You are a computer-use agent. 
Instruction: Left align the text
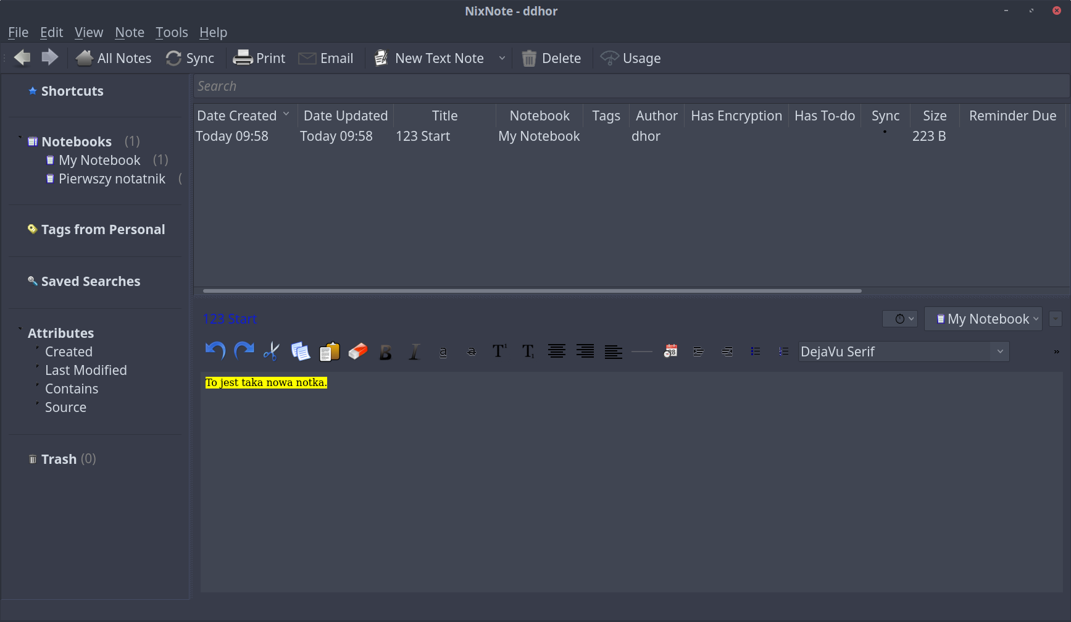coord(614,351)
